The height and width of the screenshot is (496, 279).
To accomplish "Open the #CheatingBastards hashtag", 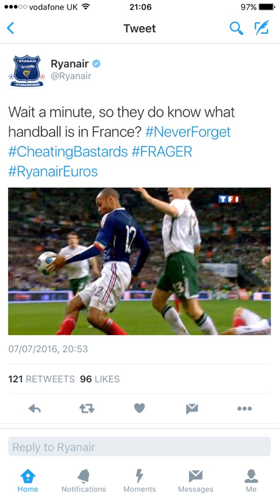I will pos(68,152).
